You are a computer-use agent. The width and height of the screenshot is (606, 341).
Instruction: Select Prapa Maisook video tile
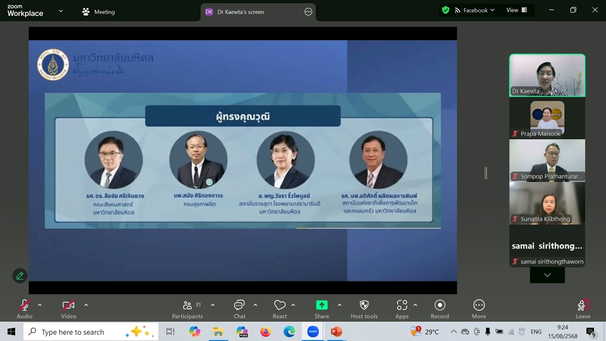[547, 118]
